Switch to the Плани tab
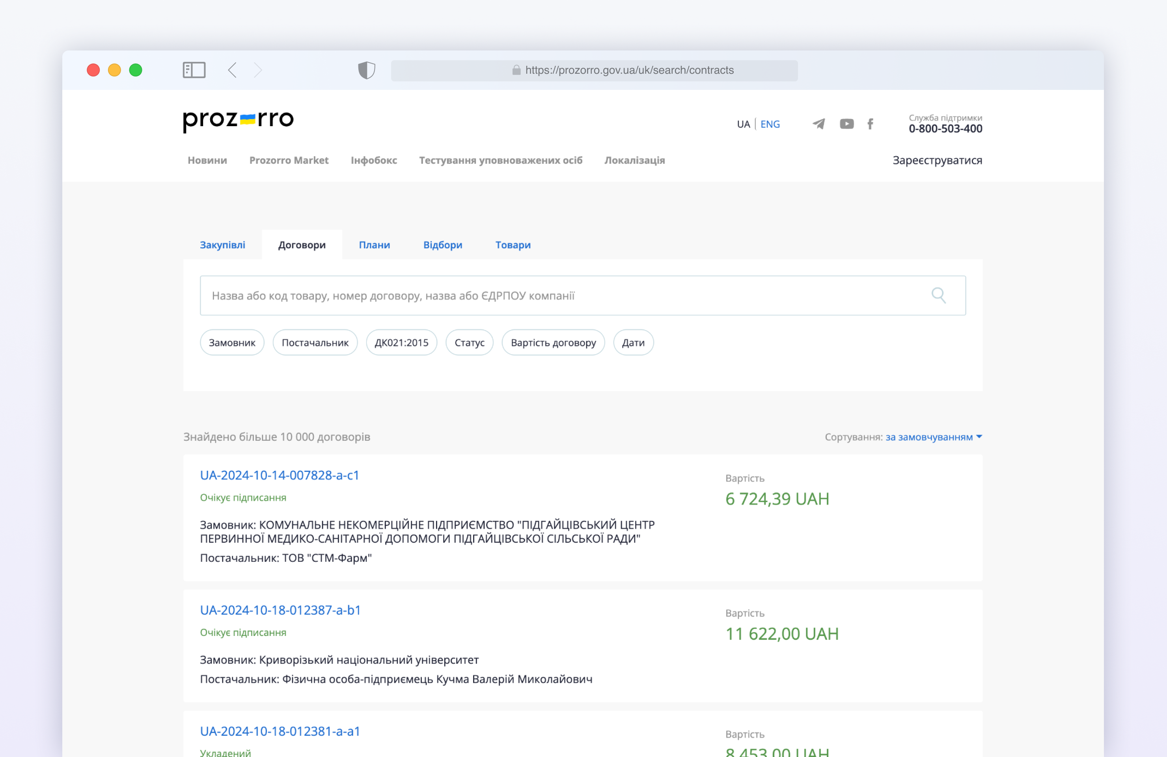 point(374,245)
